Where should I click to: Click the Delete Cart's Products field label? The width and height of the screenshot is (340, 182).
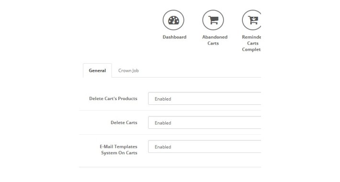(113, 99)
